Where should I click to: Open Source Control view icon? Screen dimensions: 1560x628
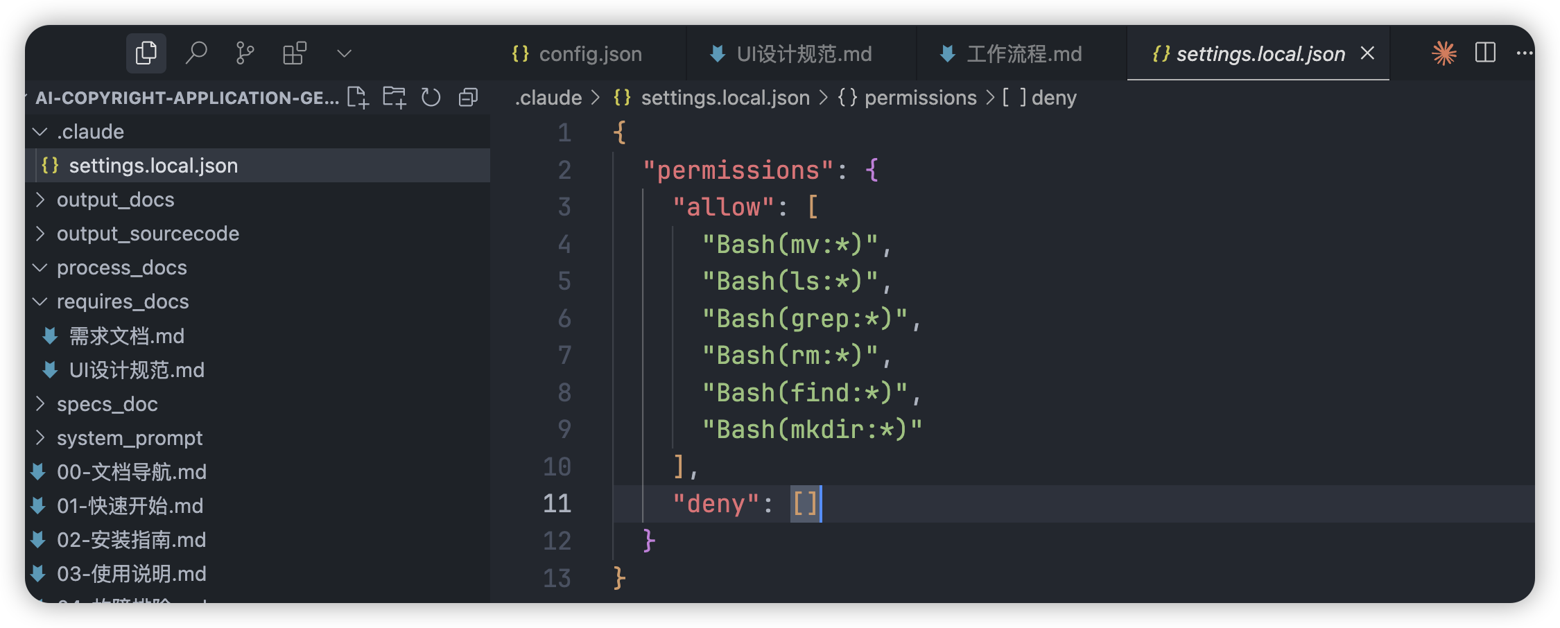point(245,53)
